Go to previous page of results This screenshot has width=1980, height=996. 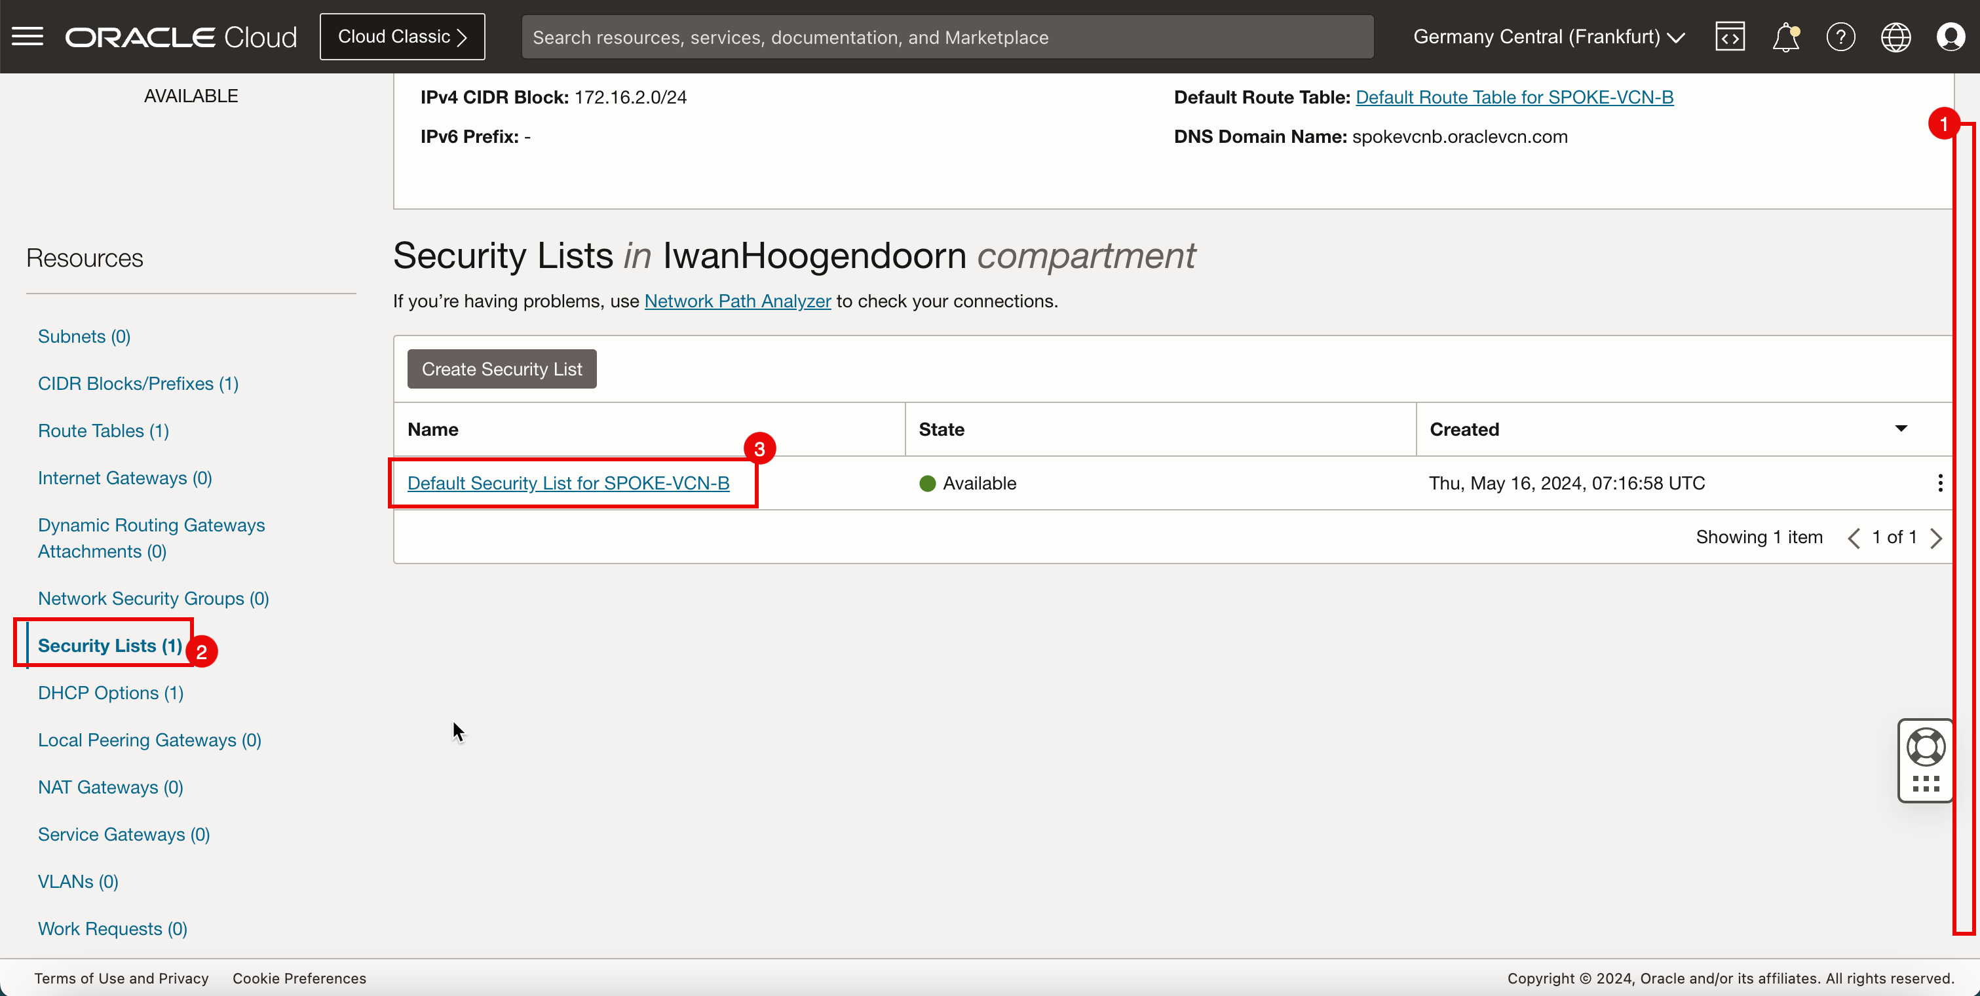1854,538
